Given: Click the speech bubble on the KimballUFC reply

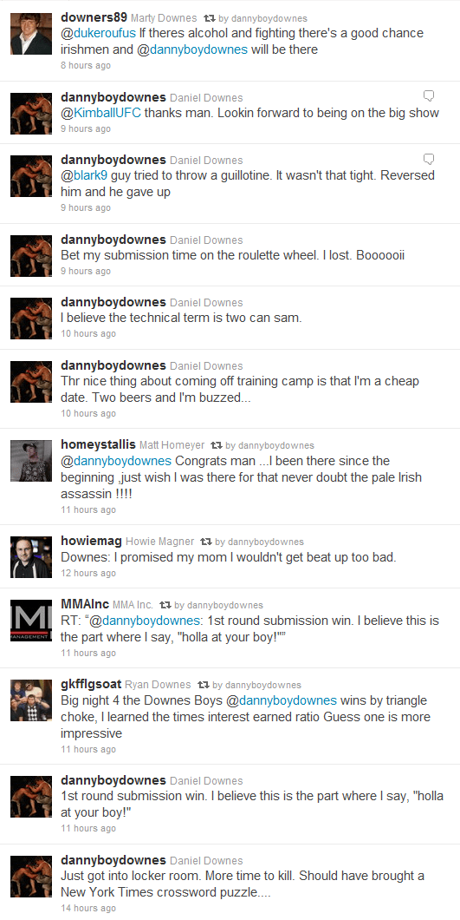Looking at the screenshot, I should [x=429, y=95].
